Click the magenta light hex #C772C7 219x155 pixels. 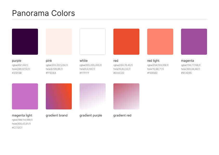coord(17,128)
